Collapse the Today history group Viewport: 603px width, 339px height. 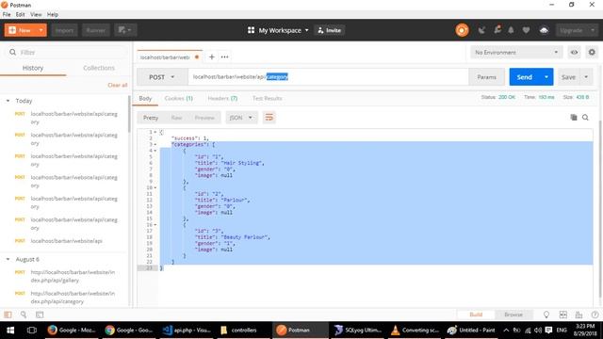(x=8, y=101)
